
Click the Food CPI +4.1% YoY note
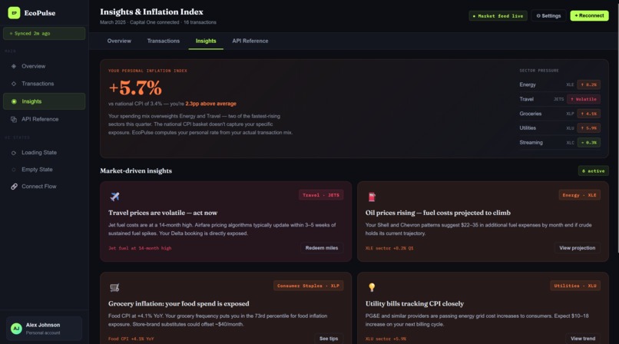click(x=131, y=339)
